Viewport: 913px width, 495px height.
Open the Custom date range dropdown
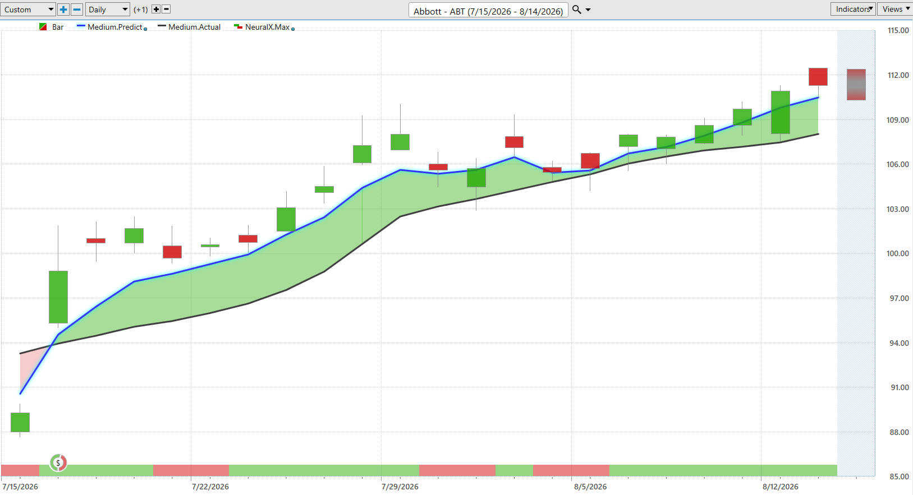(27, 10)
